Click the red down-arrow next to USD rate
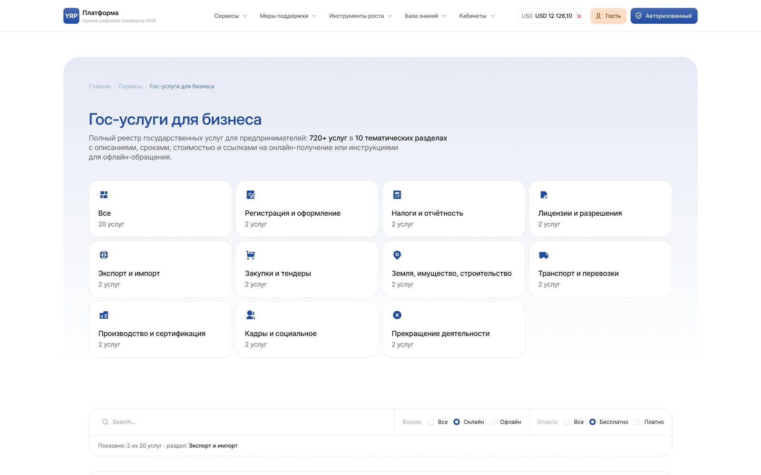 (579, 16)
